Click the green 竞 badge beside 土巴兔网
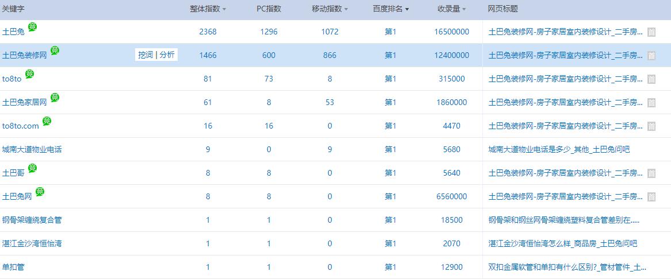The height and width of the screenshot is (279, 671). coord(40,191)
